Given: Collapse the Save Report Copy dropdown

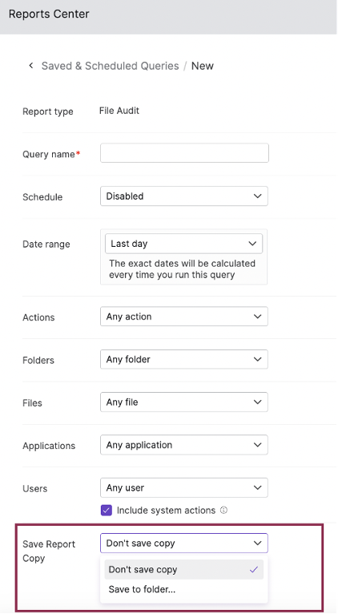Looking at the screenshot, I should point(184,543).
